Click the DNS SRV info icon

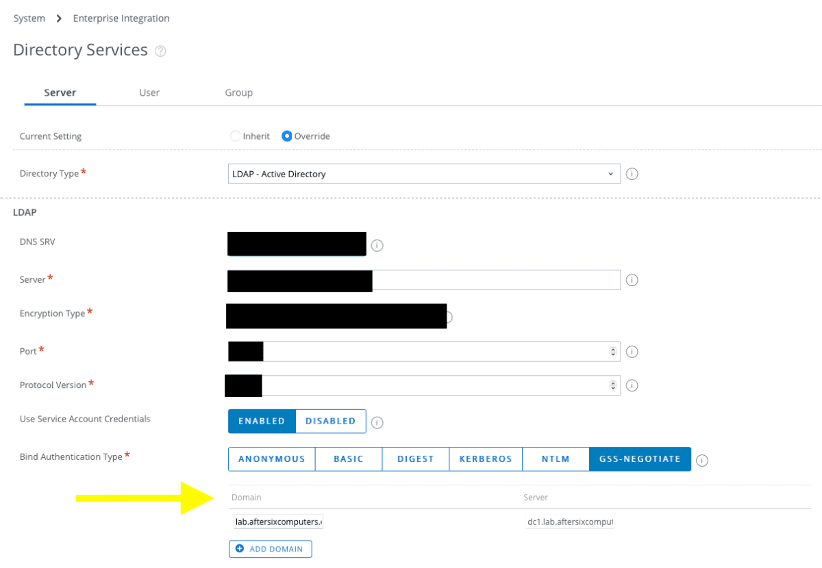[x=377, y=244]
